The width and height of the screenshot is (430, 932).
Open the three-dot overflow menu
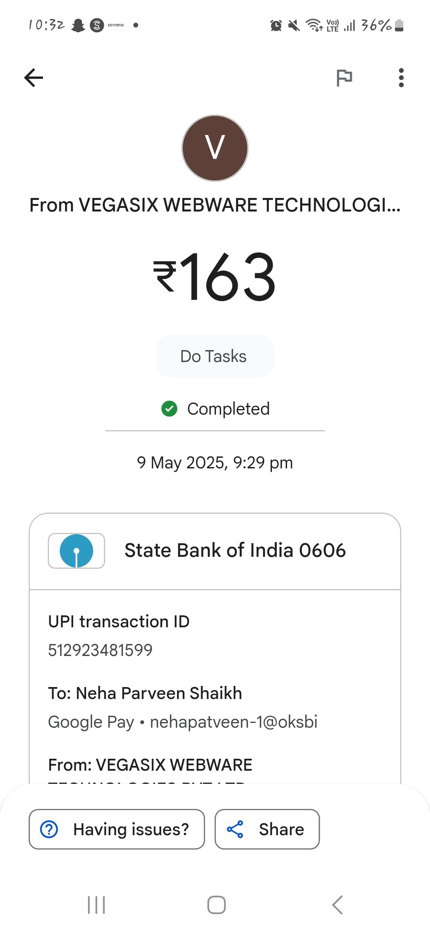(401, 78)
